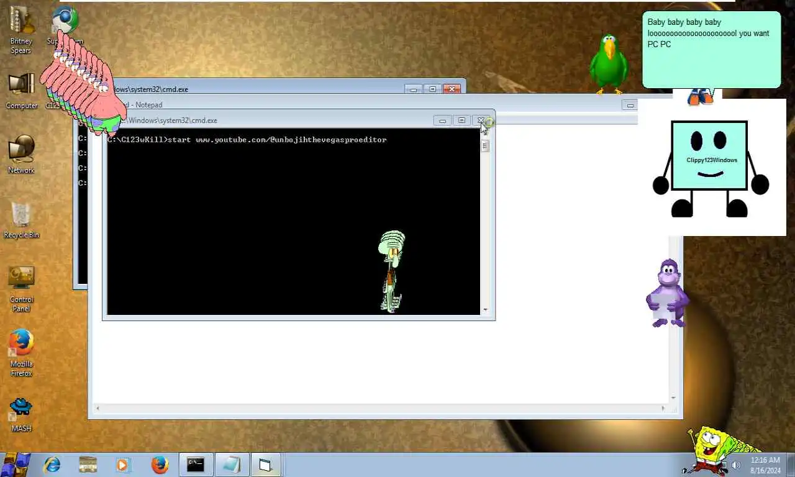Close the rear cmd.exe window
The width and height of the screenshot is (795, 477).
coord(452,89)
